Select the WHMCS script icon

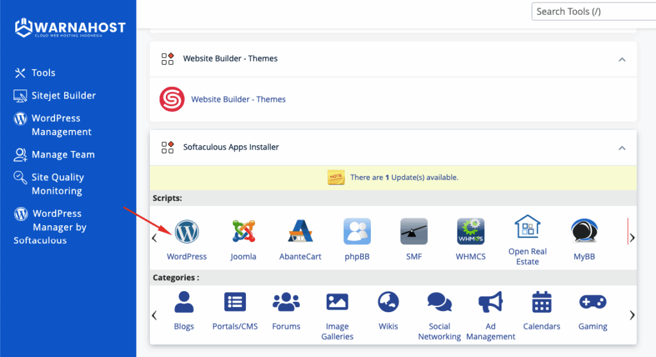471,231
